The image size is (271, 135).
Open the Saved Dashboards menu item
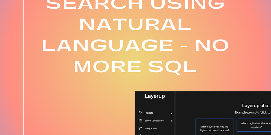tap(154, 121)
